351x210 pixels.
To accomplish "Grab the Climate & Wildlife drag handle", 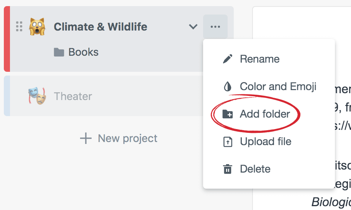I will (x=19, y=27).
